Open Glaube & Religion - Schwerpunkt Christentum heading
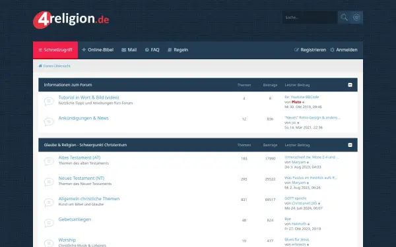This screenshot has width=396, height=247. [85, 145]
